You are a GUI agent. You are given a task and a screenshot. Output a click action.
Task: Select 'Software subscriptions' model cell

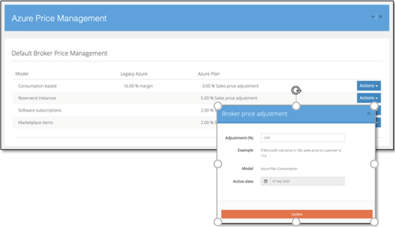pos(39,110)
